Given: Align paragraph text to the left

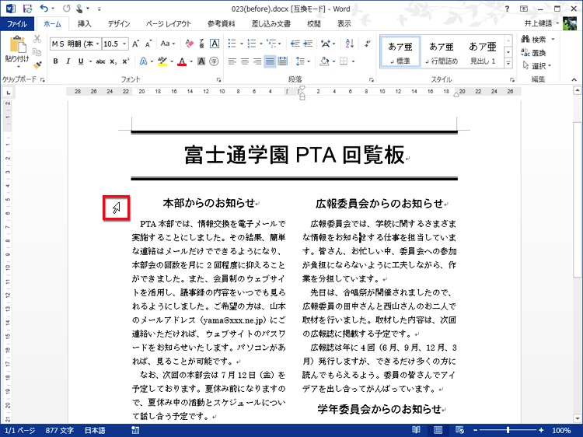Looking at the screenshot, I should tap(232, 61).
